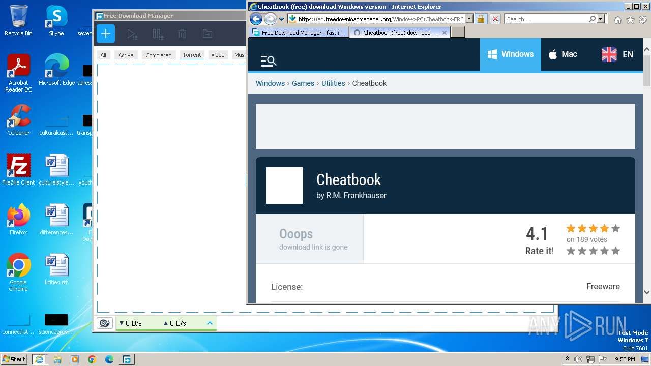651x366 pixels.
Task: Select the Mac platform tab
Action: click(x=563, y=54)
